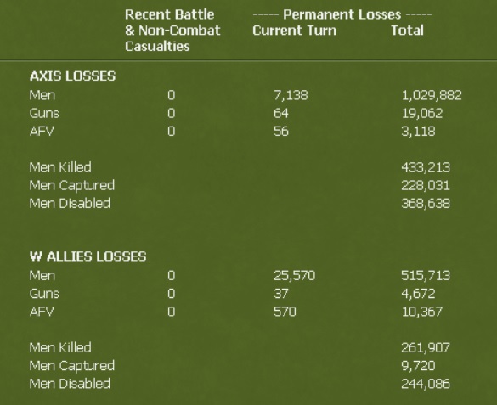Image resolution: width=497 pixels, height=405 pixels.
Task: Click Allies Guns total 4,672
Action: click(x=418, y=294)
